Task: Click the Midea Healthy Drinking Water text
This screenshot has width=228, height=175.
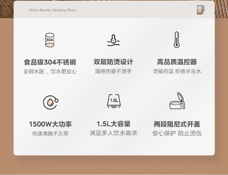Action: [x=53, y=10]
